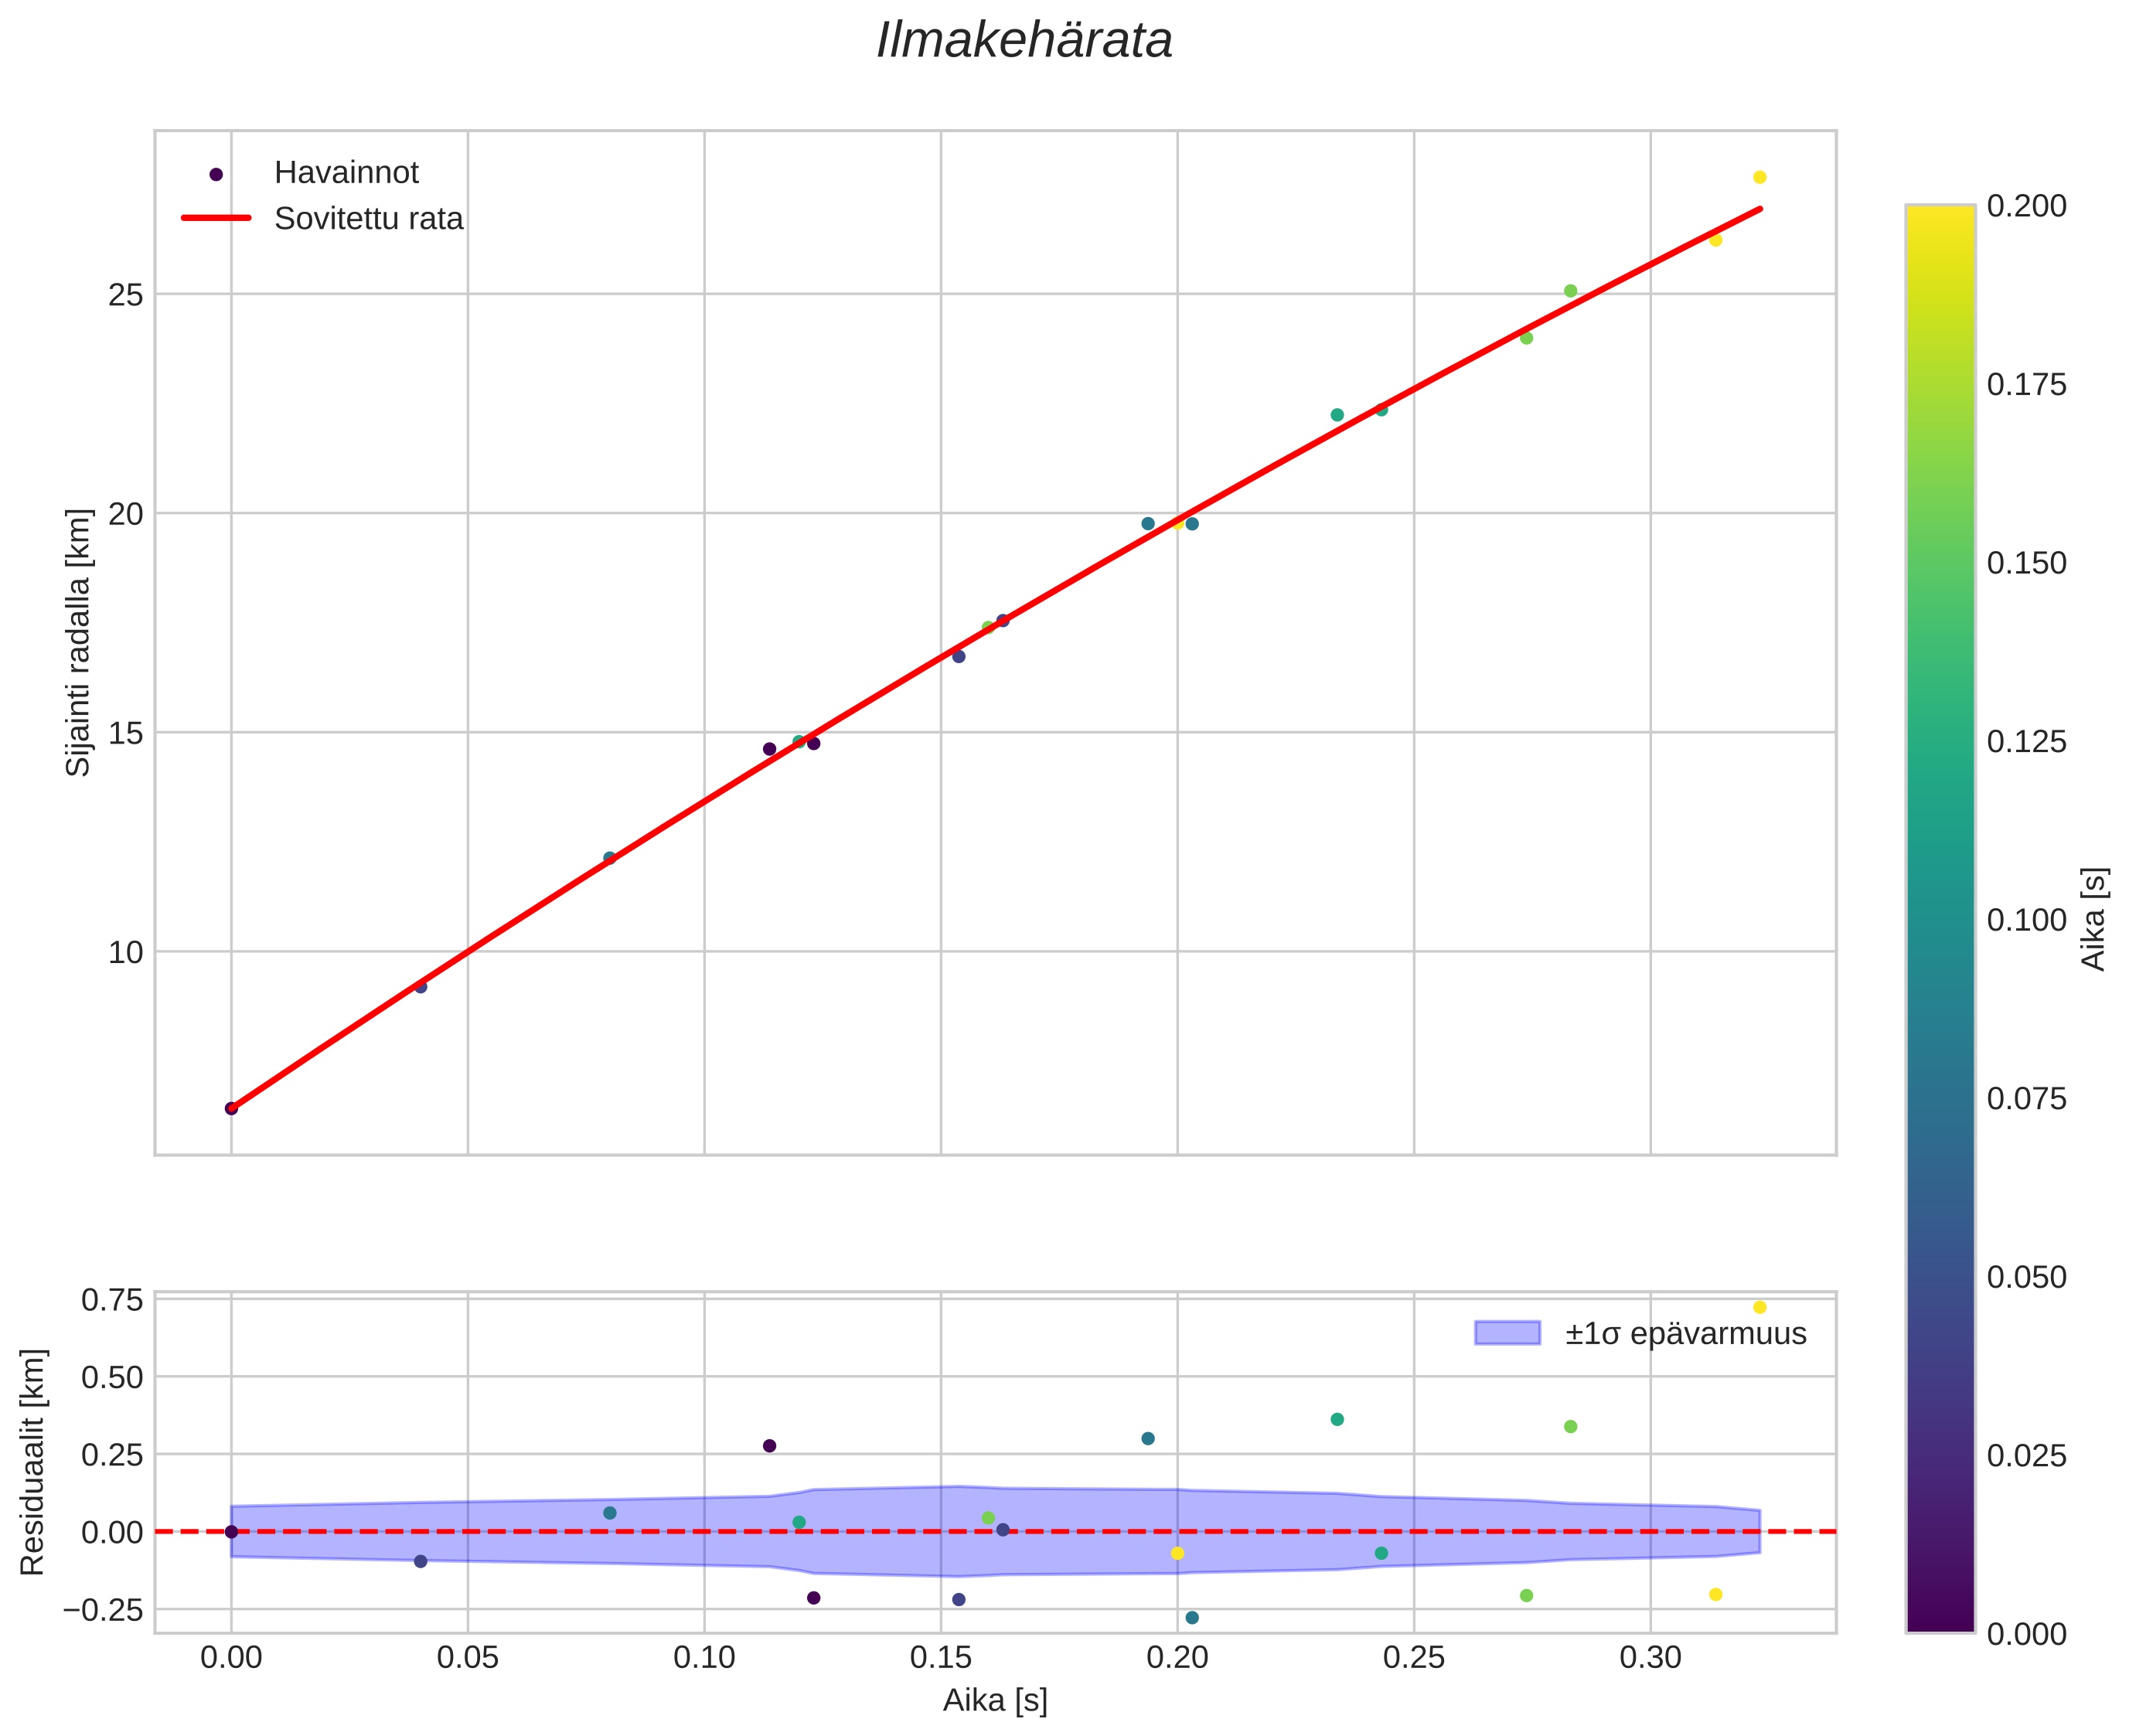
Task: Click the topmost yellow observation point
Action: pyautogui.click(x=1759, y=177)
